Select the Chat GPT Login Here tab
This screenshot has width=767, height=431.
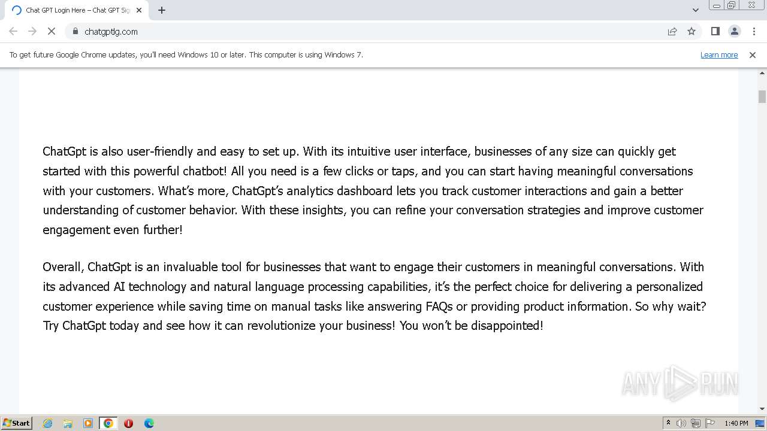pyautogui.click(x=75, y=10)
